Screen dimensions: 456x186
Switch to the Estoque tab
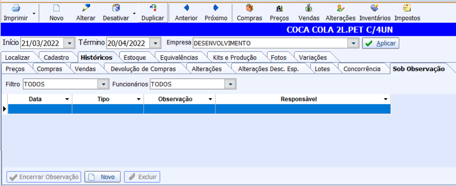(135, 58)
